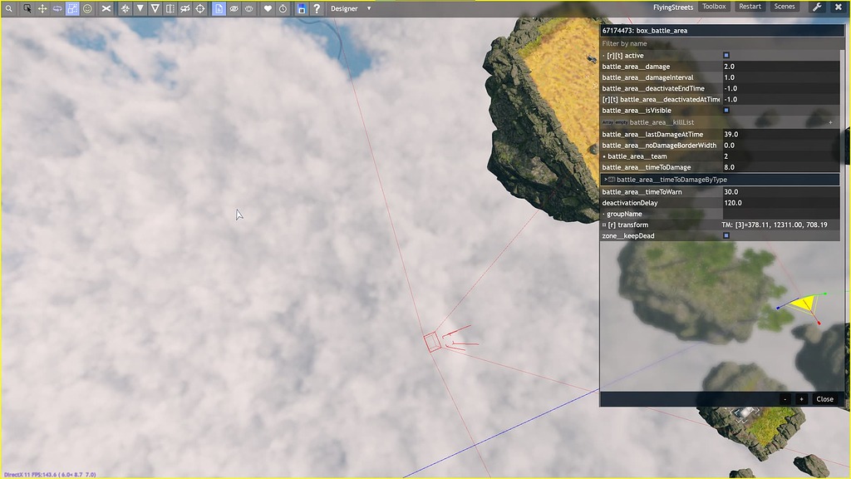Image resolution: width=851 pixels, height=479 pixels.
Task: Expand battle_area__timeToDamageByType
Action: coord(605,179)
